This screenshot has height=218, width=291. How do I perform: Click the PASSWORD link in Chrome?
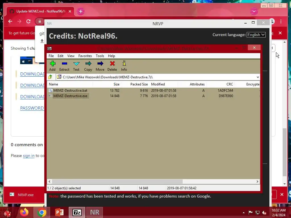tap(32, 108)
